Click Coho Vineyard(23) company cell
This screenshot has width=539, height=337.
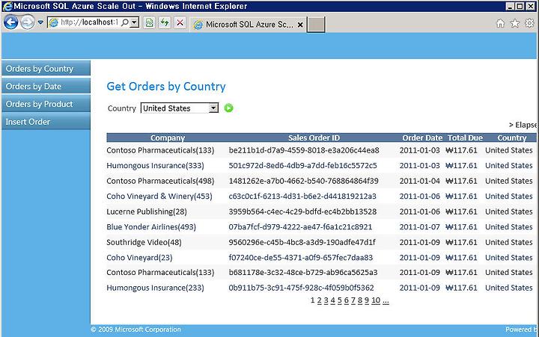(x=139, y=257)
